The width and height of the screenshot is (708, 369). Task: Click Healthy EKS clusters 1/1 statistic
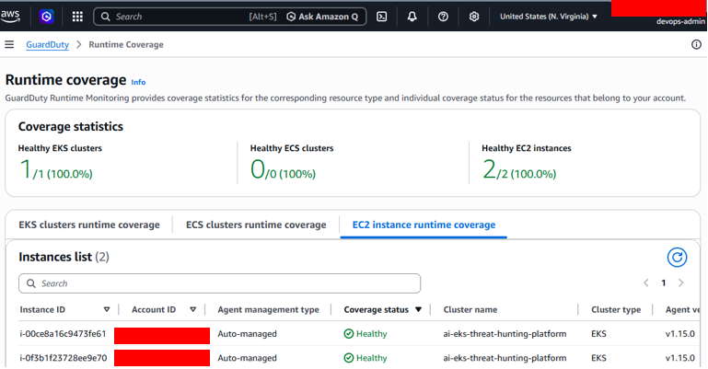pos(56,169)
